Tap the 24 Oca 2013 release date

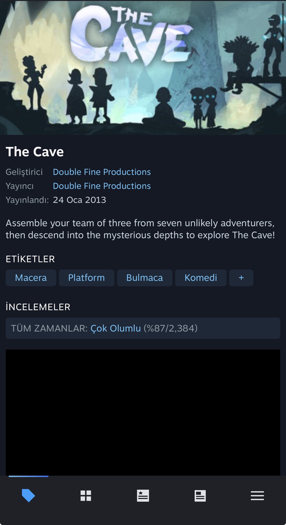79,200
